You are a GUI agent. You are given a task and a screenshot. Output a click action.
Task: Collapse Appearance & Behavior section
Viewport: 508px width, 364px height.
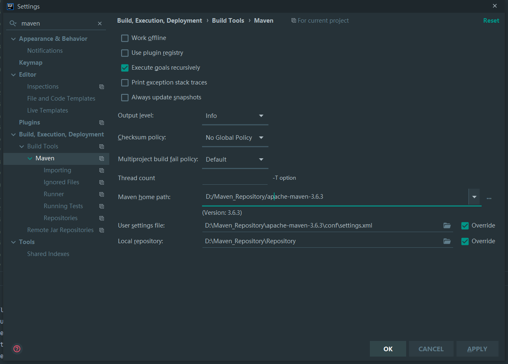[13, 39]
